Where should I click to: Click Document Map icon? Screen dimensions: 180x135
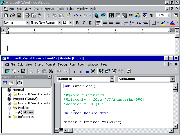click(x=145, y=15)
